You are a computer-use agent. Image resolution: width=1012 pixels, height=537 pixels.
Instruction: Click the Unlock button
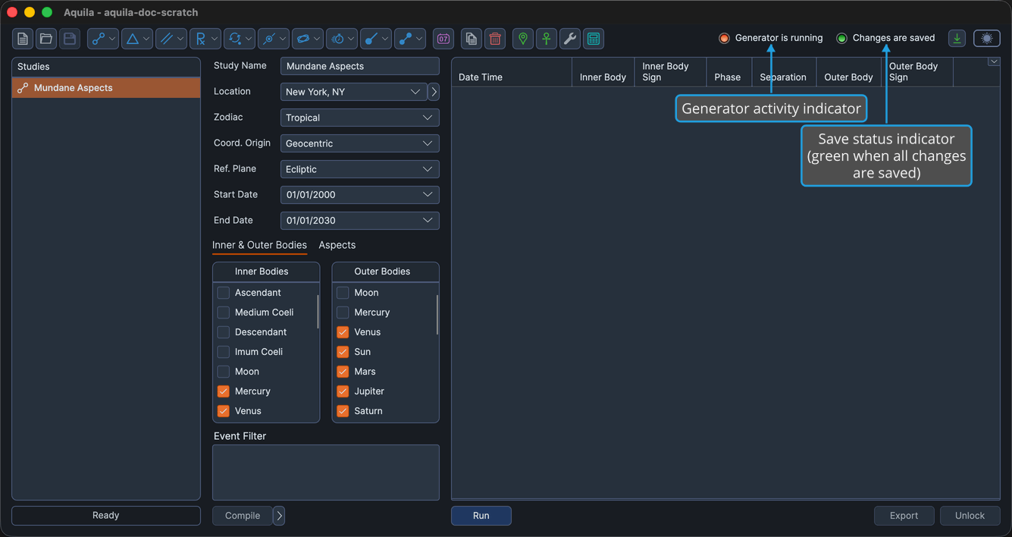click(x=970, y=516)
